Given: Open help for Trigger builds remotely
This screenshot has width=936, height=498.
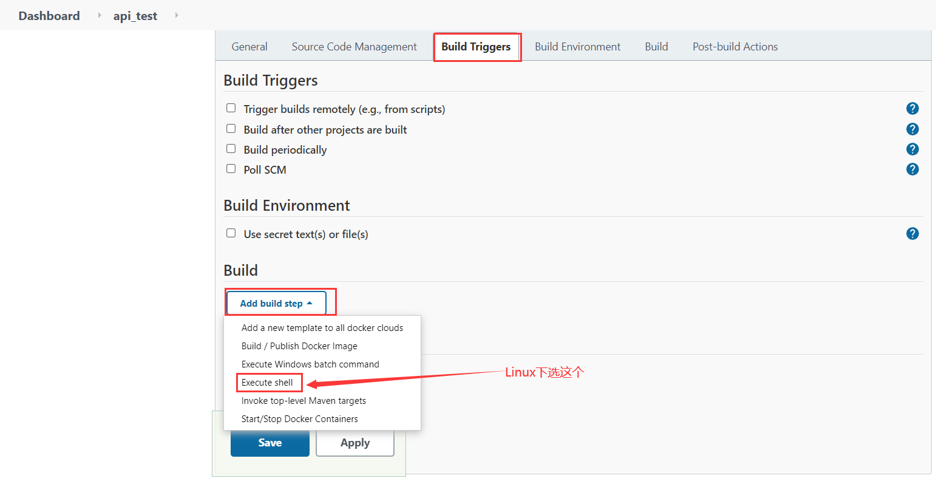Looking at the screenshot, I should (912, 109).
